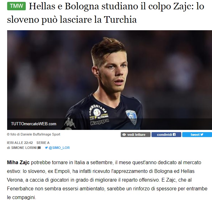Visit the @SIMO_LOR Twitter handle
The height and width of the screenshot is (200, 212).
pos(59,148)
